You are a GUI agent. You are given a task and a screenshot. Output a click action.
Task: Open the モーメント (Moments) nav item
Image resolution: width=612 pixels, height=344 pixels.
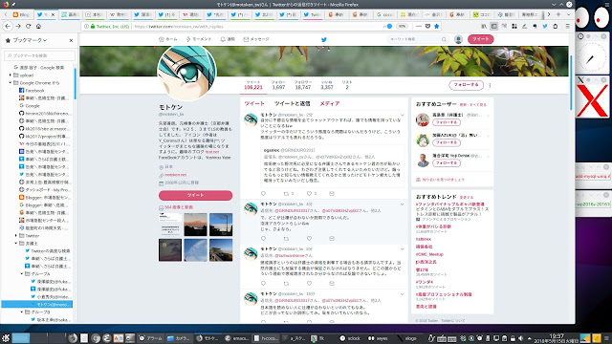[199, 39]
